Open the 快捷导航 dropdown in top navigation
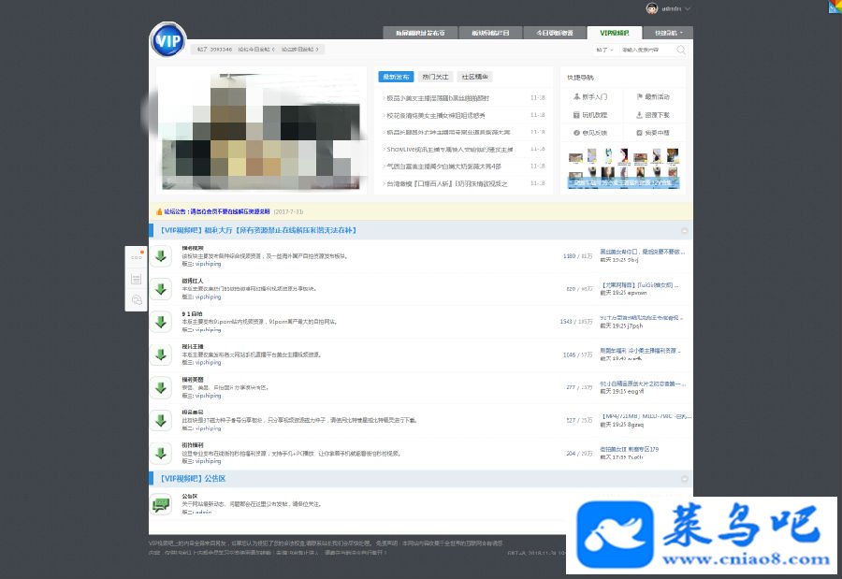842x579 pixels. coord(668,33)
